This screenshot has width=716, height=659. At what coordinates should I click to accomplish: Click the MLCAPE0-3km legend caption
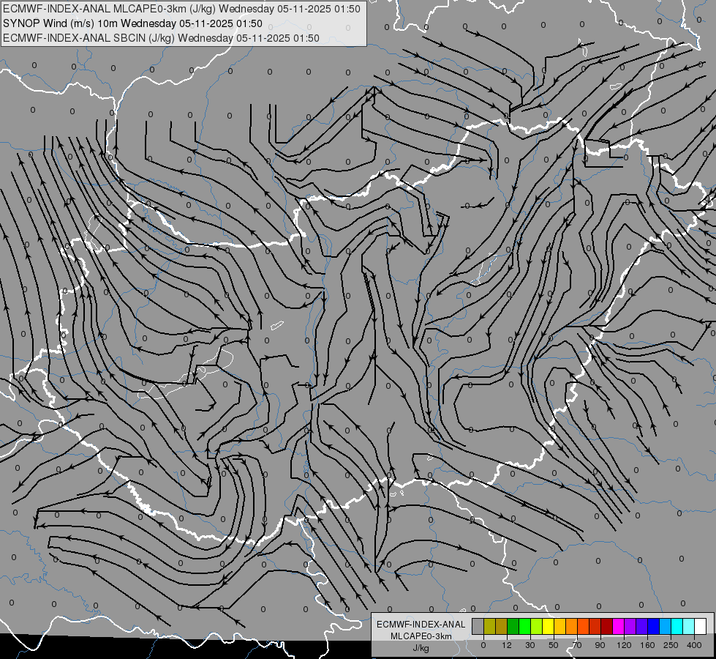point(421,636)
